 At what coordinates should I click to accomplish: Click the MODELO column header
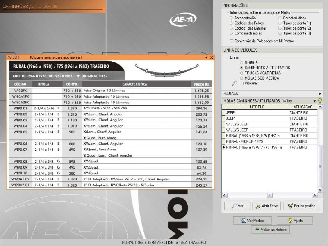pyautogui.click(x=257, y=107)
